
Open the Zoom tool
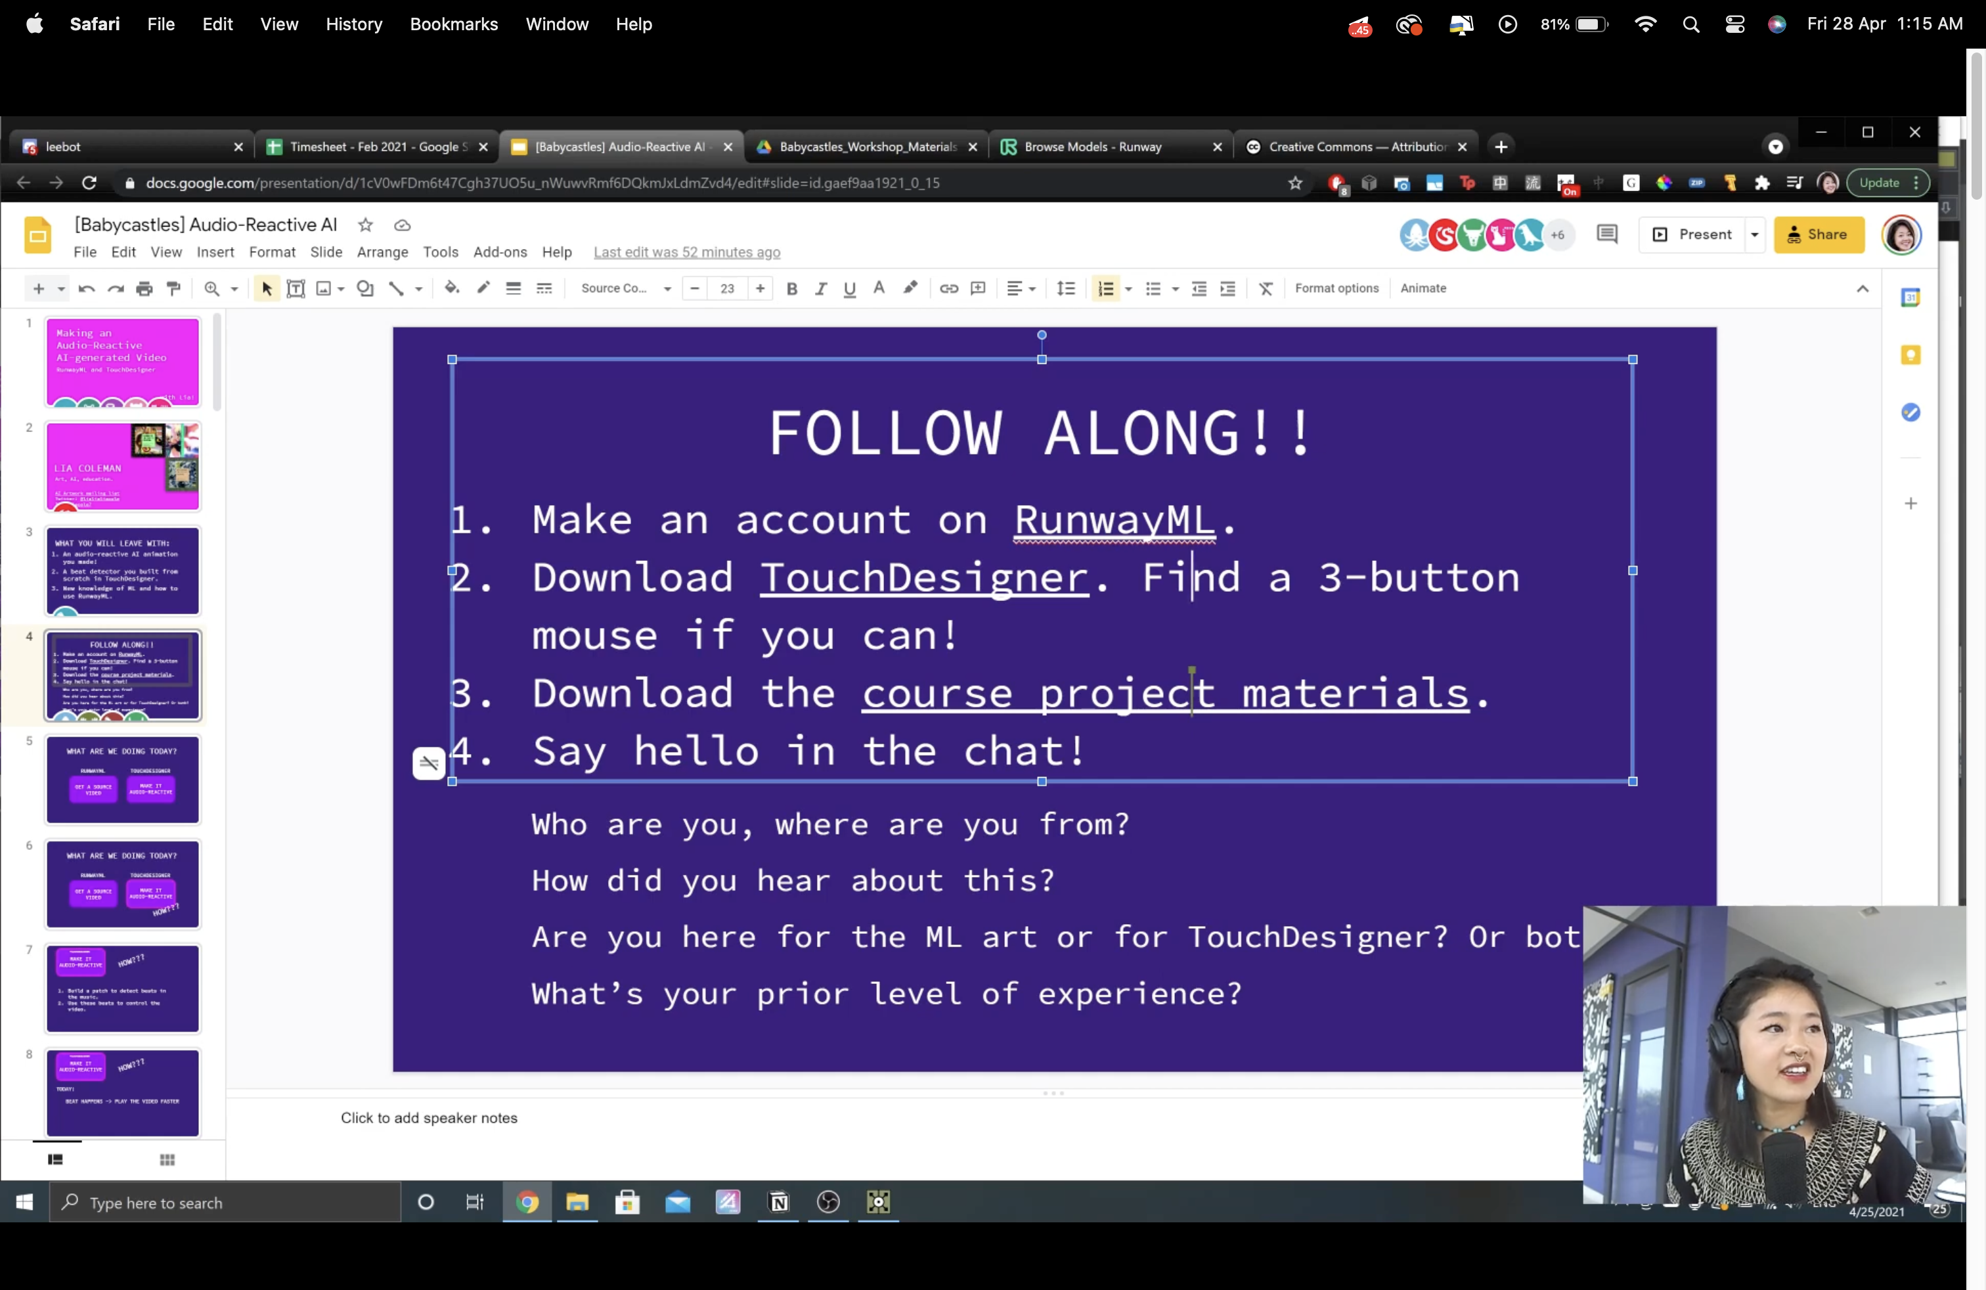coord(212,289)
